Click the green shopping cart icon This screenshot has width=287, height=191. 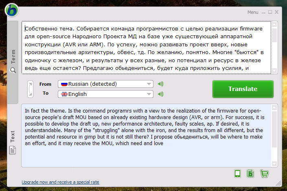[264, 174]
